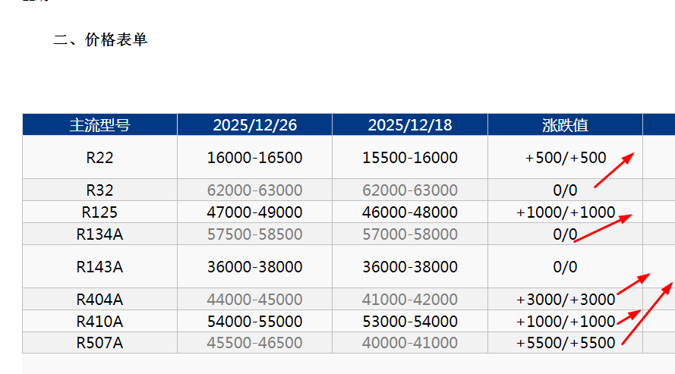Click the red arrow beside R22 change value
Viewport: 675px width, 374px height.
[614, 170]
